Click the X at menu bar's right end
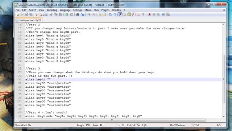 224,10
